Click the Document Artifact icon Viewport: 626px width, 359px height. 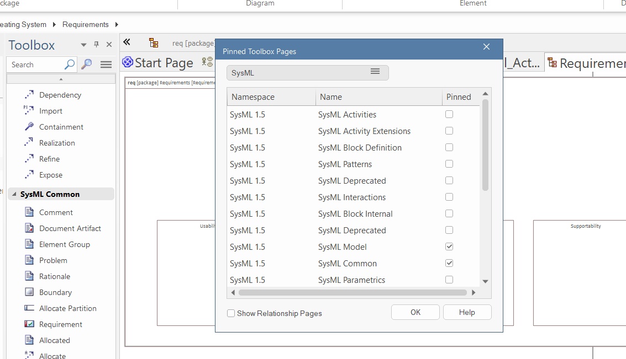pos(29,228)
